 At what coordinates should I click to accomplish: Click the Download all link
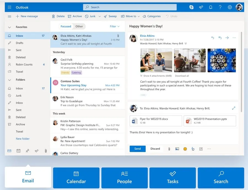(182, 76)
